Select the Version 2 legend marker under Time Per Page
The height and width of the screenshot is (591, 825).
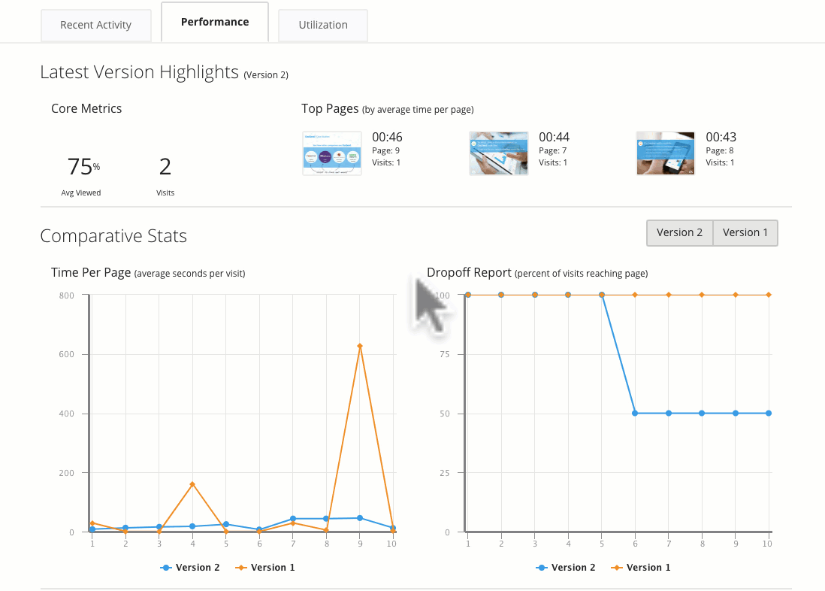(165, 567)
